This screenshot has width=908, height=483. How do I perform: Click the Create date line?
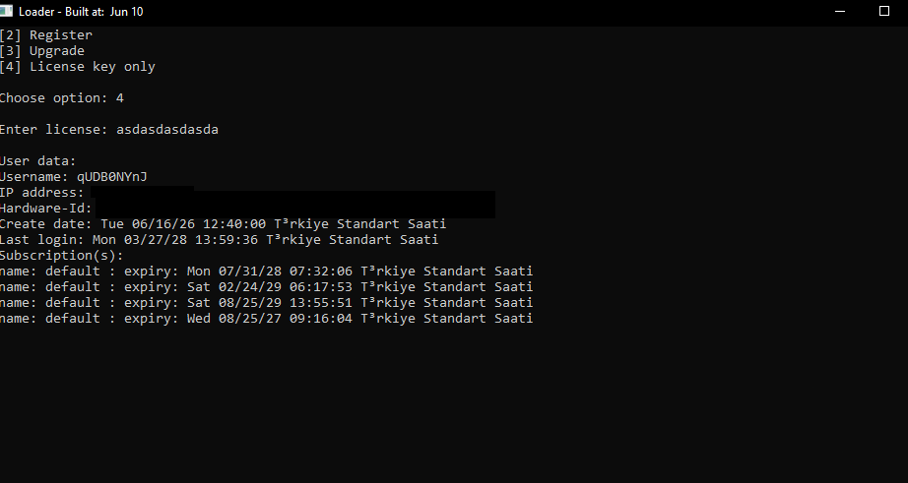click(x=223, y=224)
